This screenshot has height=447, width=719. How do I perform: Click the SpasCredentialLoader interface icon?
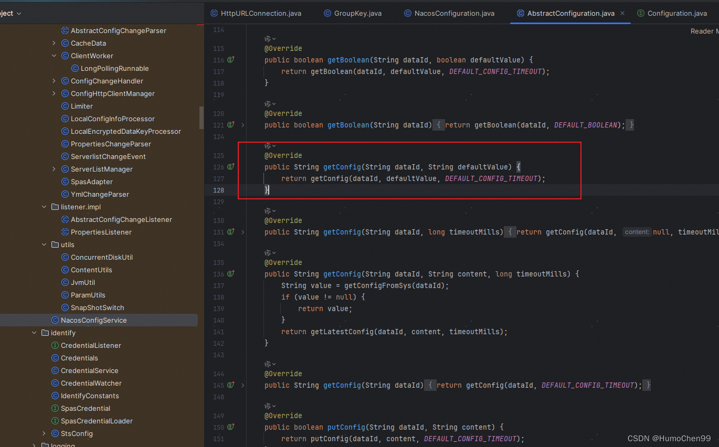pos(55,421)
